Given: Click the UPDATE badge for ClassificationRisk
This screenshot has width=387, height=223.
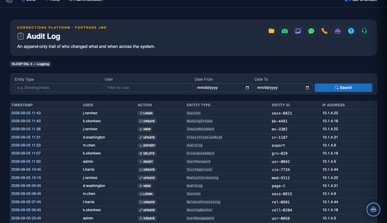Looking at the screenshot, I should [x=147, y=137].
